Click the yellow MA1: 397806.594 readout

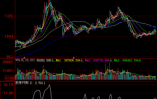point(68,60)
